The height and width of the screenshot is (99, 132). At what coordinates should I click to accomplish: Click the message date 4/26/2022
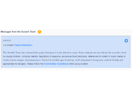point(7,40)
